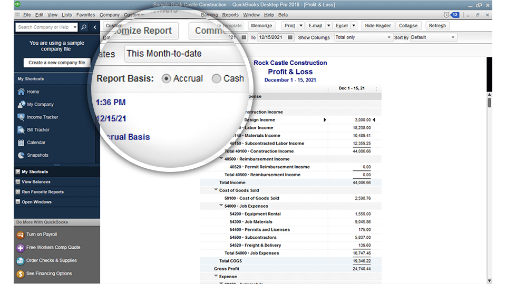The width and height of the screenshot is (506, 284).
Task: Click the E-mail button
Action: [x=315, y=26]
